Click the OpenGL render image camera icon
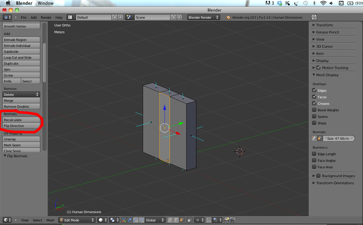The image size is (363, 225). coord(227,220)
